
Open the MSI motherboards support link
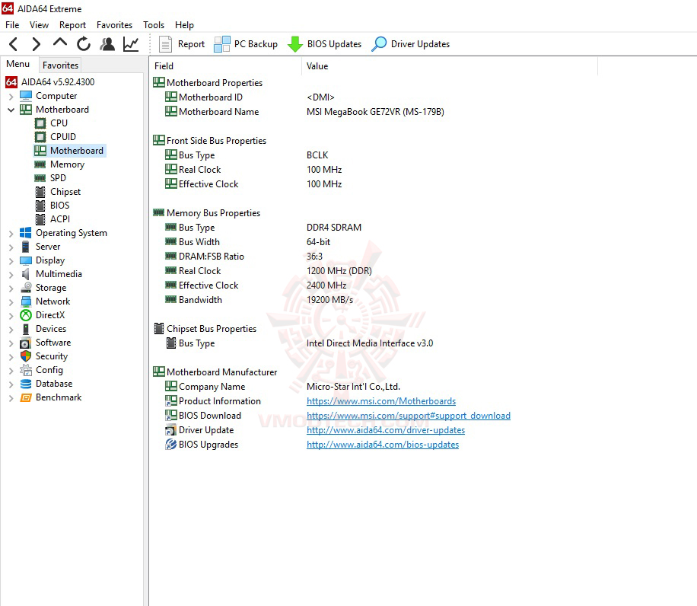(380, 400)
